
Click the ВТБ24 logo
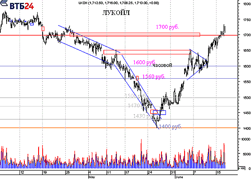(x=17, y=5)
